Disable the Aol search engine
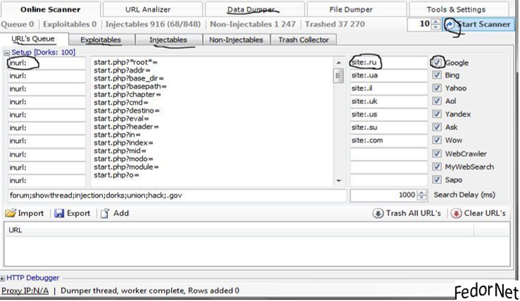520x301 pixels. tap(437, 101)
